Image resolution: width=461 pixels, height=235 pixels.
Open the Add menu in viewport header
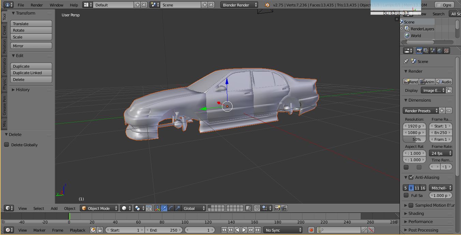pos(54,208)
